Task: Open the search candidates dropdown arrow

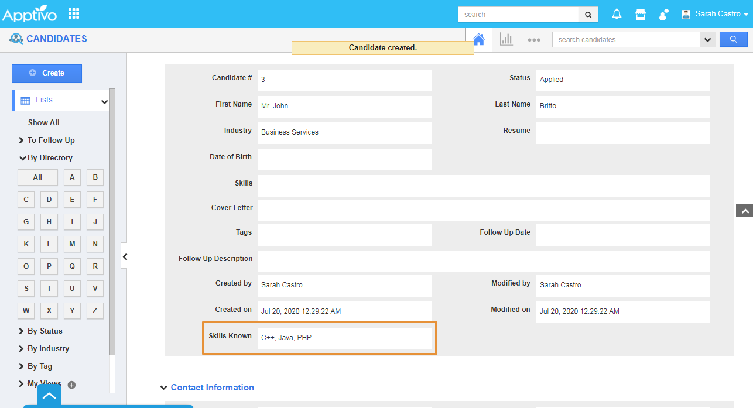Action: click(708, 40)
